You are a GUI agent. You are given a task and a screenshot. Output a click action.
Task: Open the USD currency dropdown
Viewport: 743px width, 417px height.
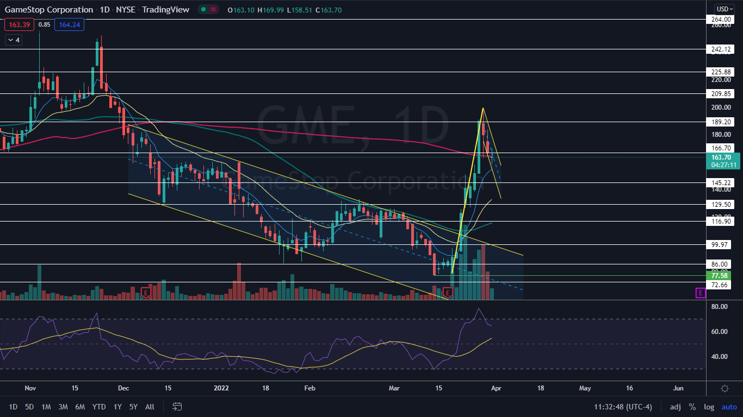725,9
